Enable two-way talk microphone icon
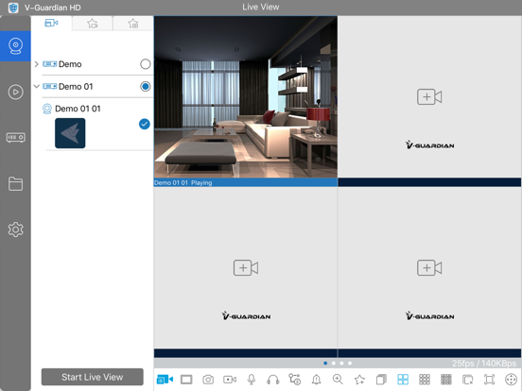The height and width of the screenshot is (391, 522). (x=252, y=380)
